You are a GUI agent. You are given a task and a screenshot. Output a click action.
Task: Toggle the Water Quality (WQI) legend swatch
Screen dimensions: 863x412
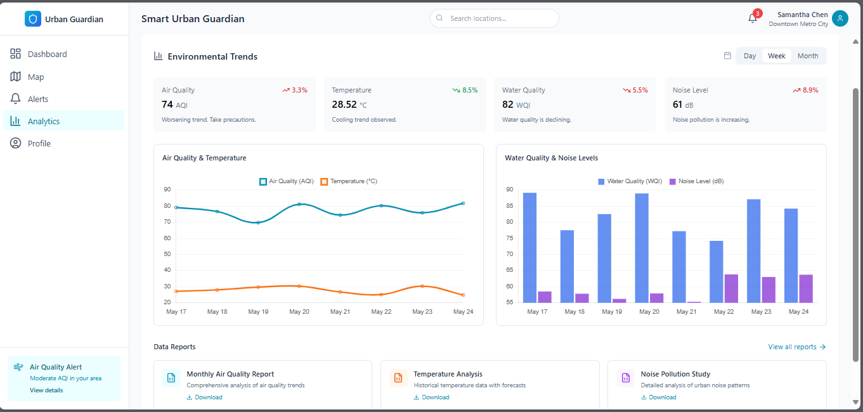coord(601,181)
